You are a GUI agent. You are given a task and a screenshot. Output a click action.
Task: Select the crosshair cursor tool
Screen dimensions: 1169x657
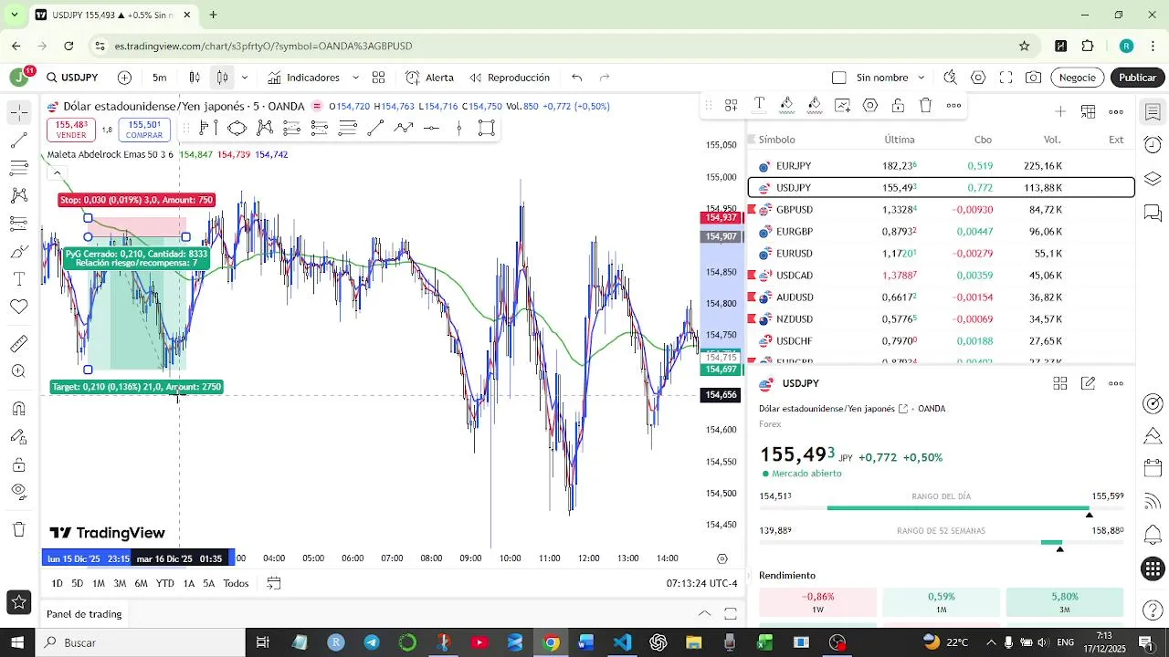tap(19, 112)
